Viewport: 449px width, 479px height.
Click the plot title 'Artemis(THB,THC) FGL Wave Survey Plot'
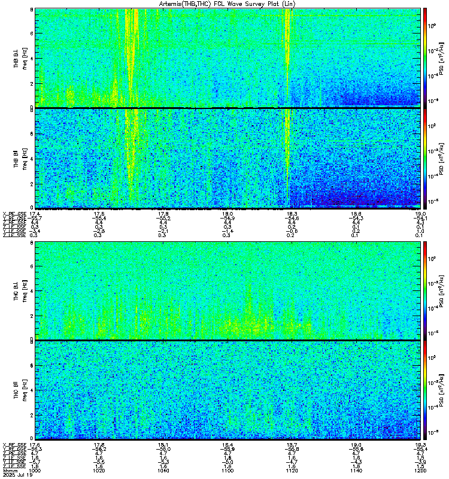pyautogui.click(x=227, y=4)
